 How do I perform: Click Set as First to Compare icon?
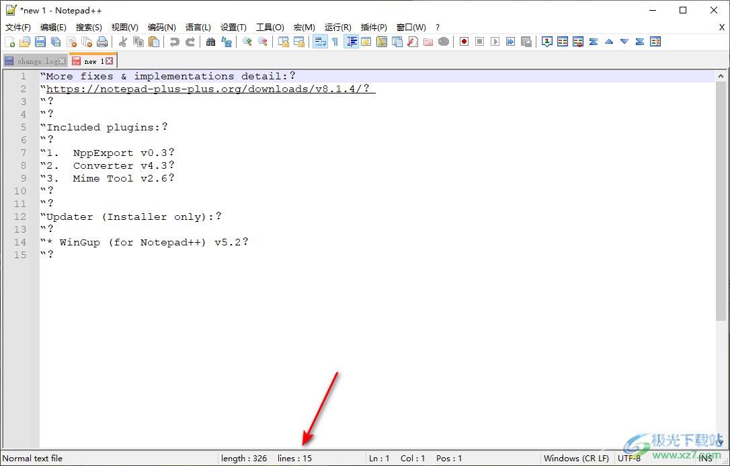click(x=547, y=42)
